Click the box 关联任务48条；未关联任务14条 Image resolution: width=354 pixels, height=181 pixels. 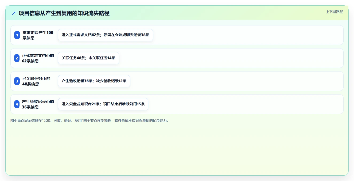88,58
